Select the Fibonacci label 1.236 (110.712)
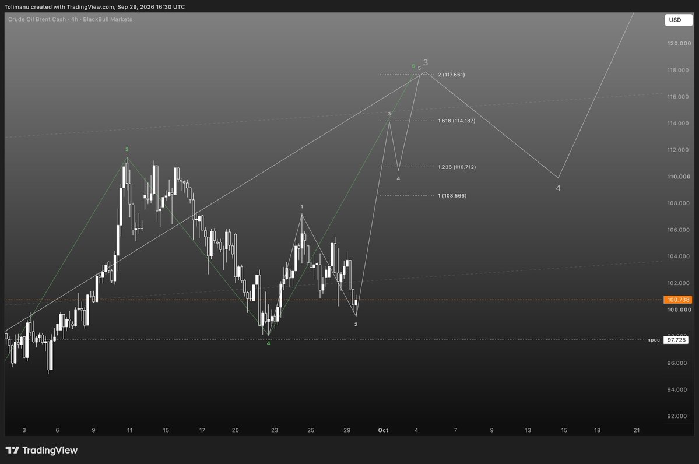 coord(456,167)
